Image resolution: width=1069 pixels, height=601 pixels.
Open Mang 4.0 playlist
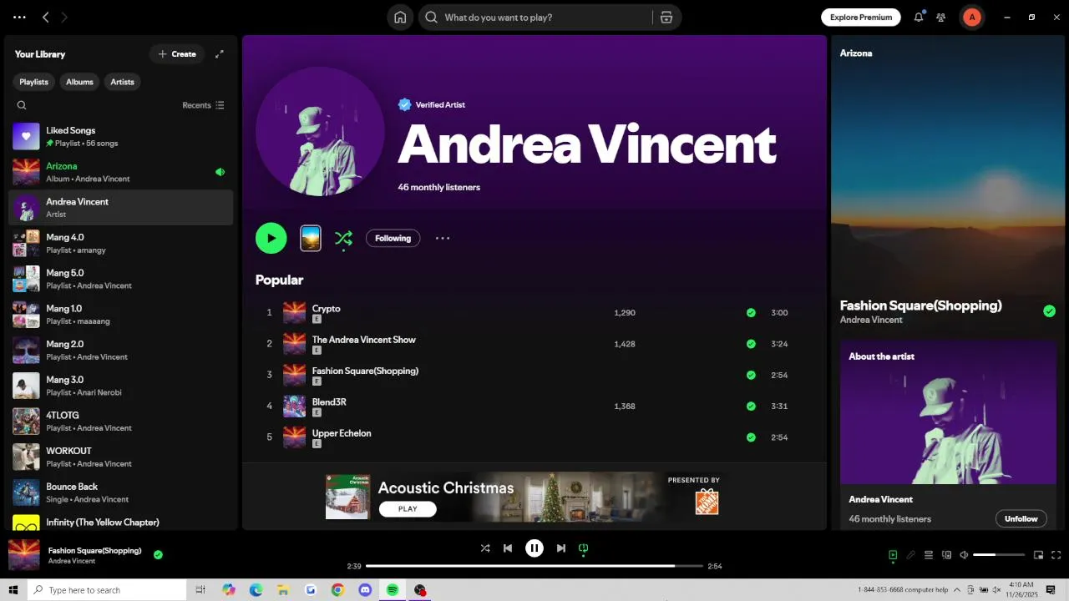pyautogui.click(x=121, y=243)
